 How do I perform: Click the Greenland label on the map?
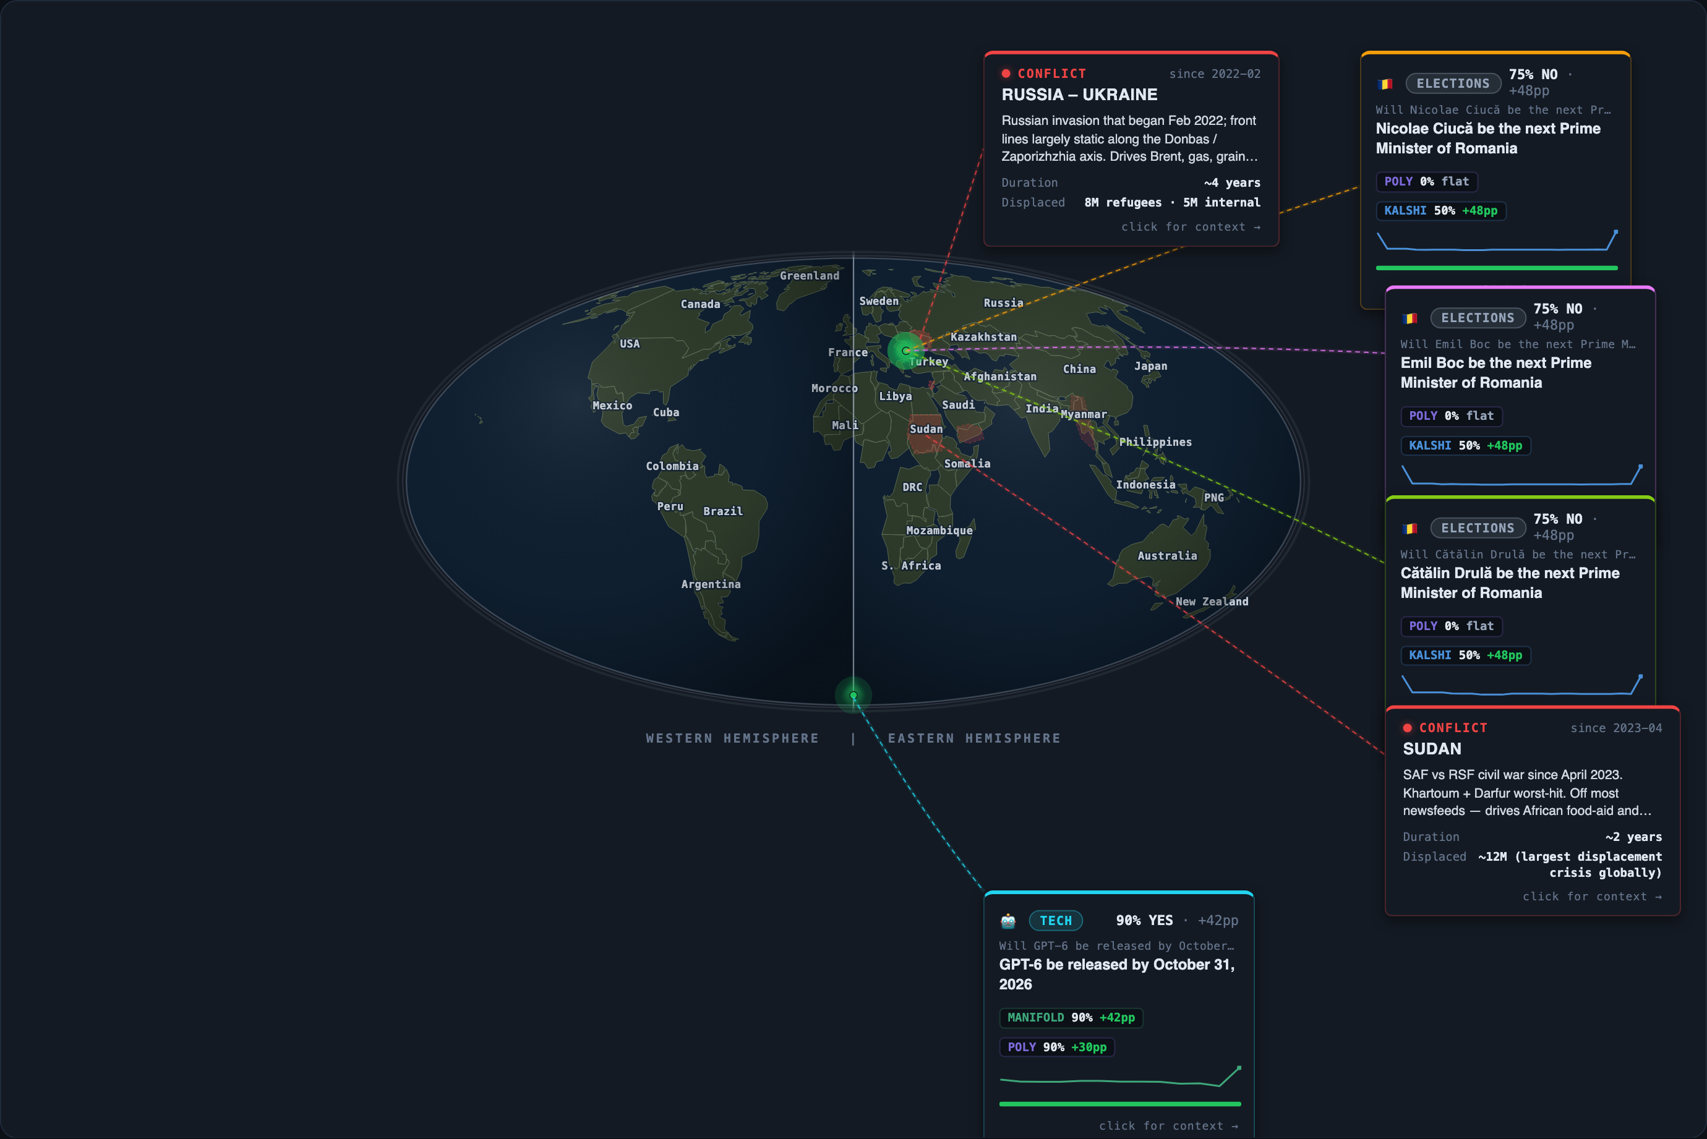[809, 276]
